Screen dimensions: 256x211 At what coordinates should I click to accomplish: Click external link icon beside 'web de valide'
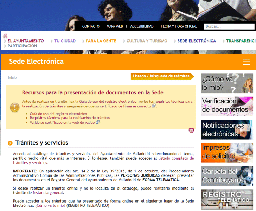coord(98,122)
